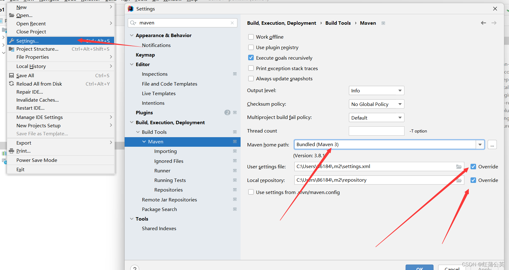Viewport: 509px width, 270px height.
Task: Click the help question mark button
Action: point(135,268)
